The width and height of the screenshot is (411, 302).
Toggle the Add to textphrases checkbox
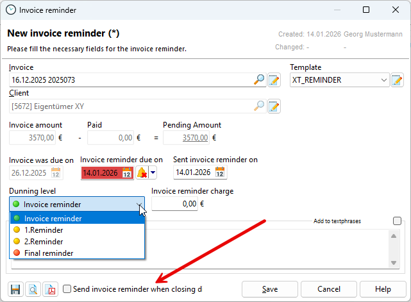(397, 221)
